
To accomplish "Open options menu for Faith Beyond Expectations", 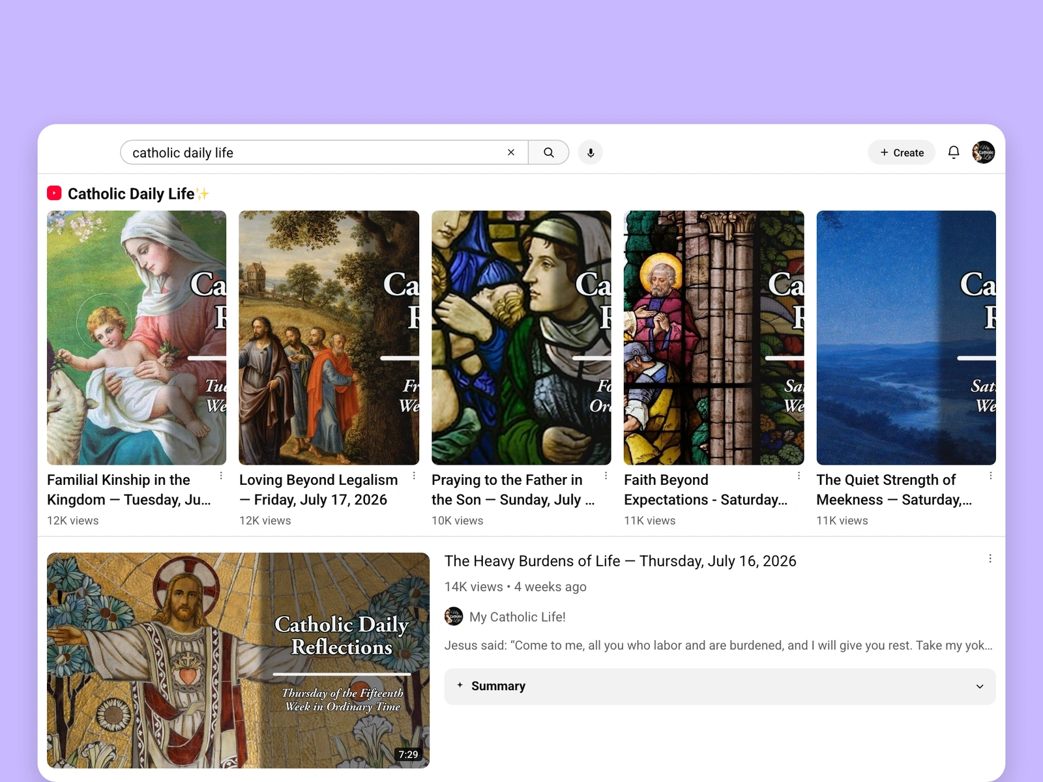I will [799, 476].
